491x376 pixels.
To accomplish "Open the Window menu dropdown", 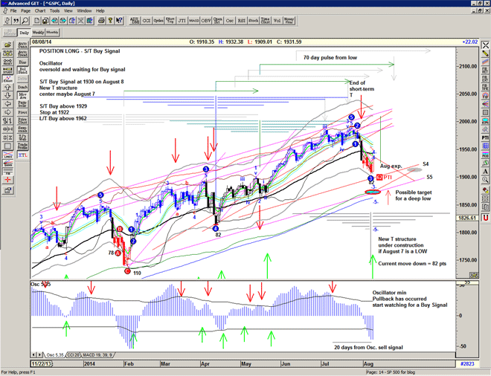I will (x=84, y=11).
